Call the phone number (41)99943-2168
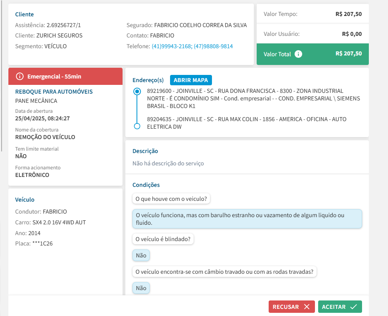The width and height of the screenshot is (388, 316). (x=172, y=46)
